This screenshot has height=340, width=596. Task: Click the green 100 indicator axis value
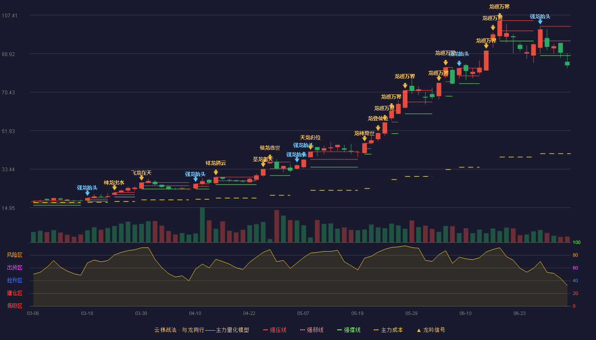577,243
